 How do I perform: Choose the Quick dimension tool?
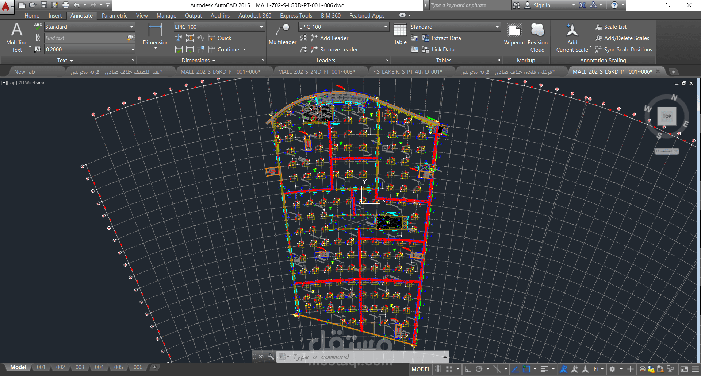coord(220,38)
